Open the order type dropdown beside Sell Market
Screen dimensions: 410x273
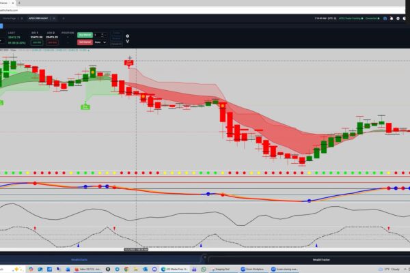100,42
